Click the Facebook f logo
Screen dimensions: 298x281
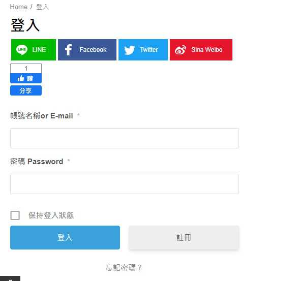coord(69,50)
